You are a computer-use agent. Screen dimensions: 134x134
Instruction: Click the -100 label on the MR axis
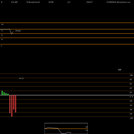(x=131, y=118)
